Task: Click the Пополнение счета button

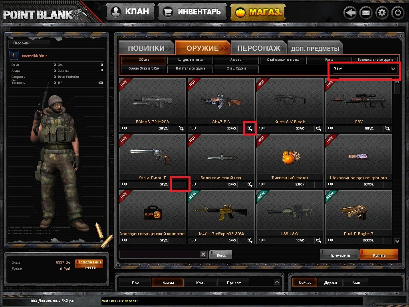Action: click(89, 264)
